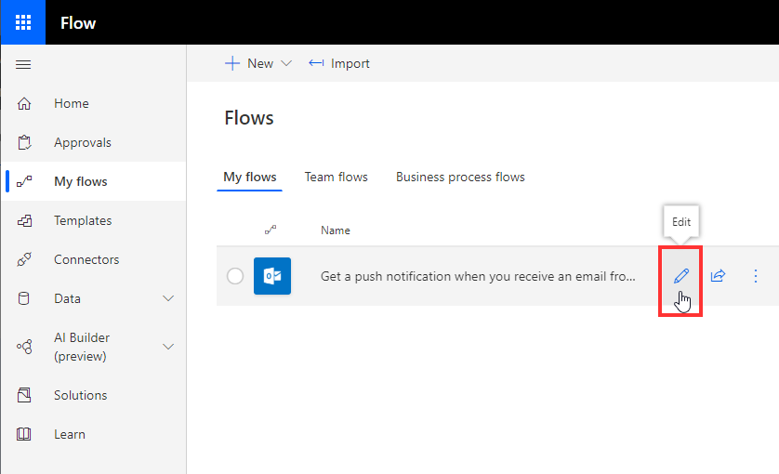Open the flow's more commands ellipsis

pos(756,276)
